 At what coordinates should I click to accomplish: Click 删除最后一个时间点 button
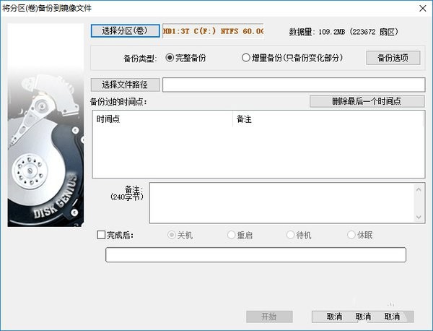coord(367,101)
